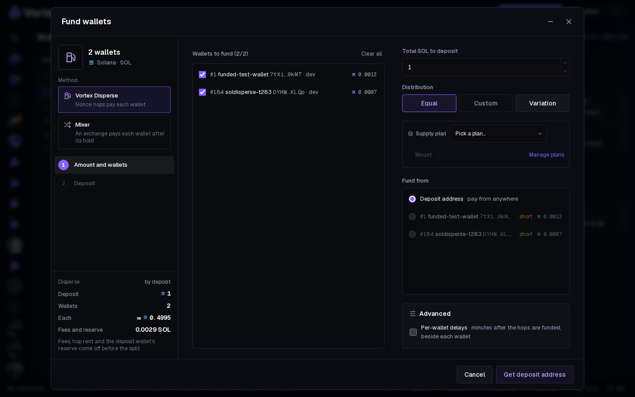The image size is (635, 397).
Task: Click the Solana logo next to Solana · SOL
Action: click(x=91, y=63)
